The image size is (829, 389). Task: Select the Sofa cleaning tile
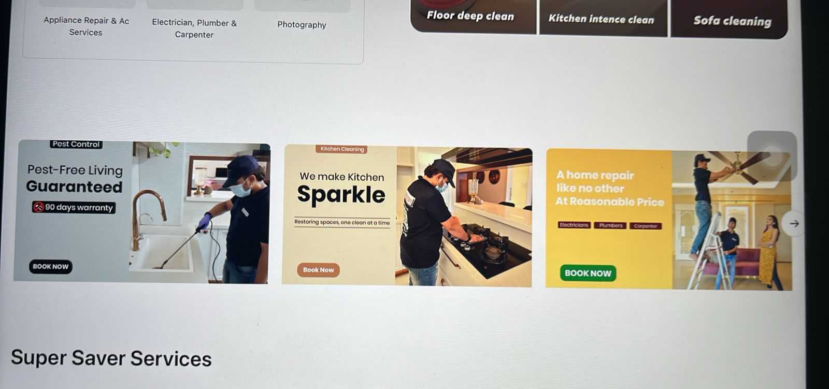(x=730, y=20)
